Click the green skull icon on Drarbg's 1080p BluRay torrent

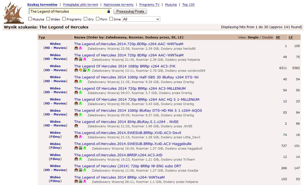tap(80, 115)
